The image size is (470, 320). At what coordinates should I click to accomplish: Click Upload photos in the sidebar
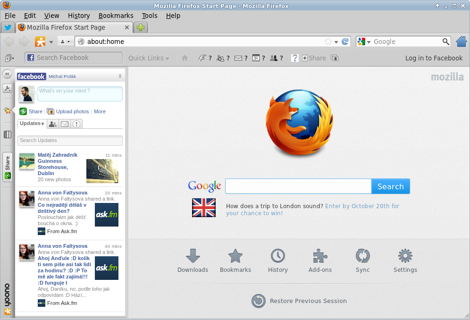tap(73, 111)
